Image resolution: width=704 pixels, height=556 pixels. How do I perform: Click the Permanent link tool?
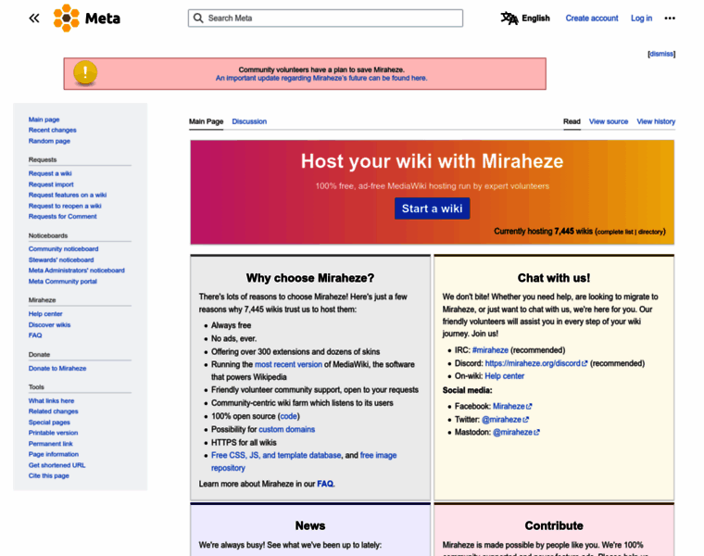click(x=51, y=444)
